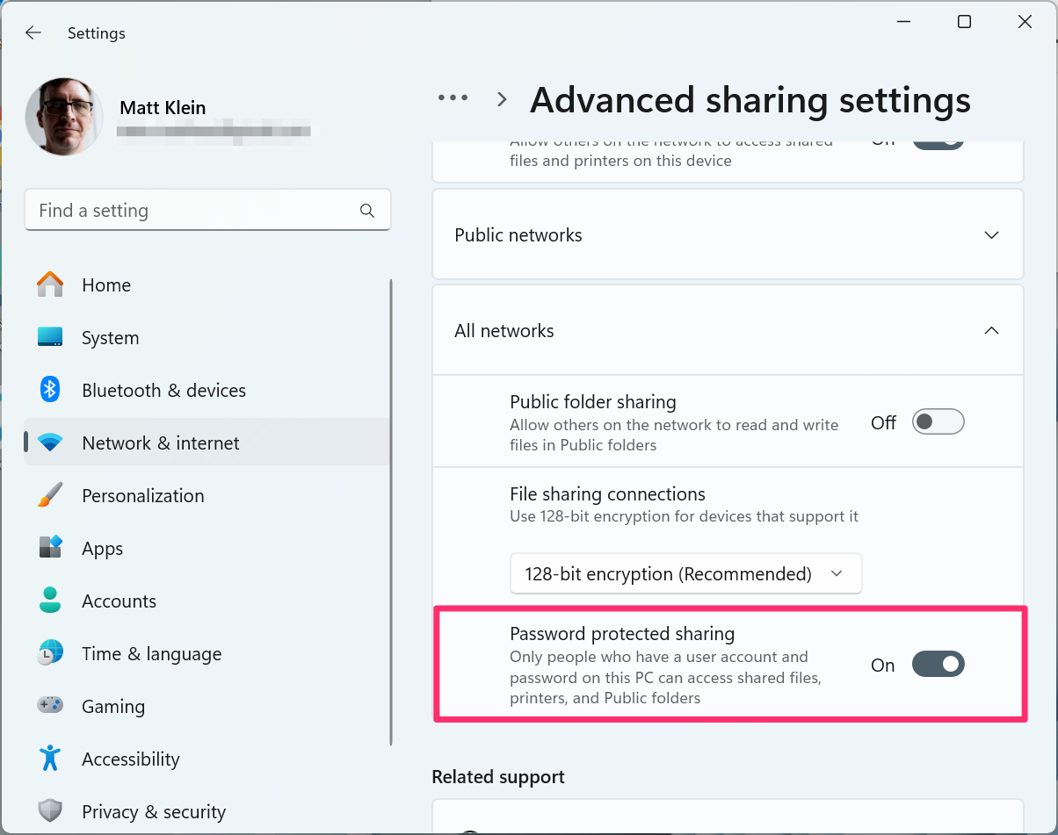This screenshot has height=835, width=1058.
Task: Click the sidebar navigation scrollbar
Action: (391, 513)
